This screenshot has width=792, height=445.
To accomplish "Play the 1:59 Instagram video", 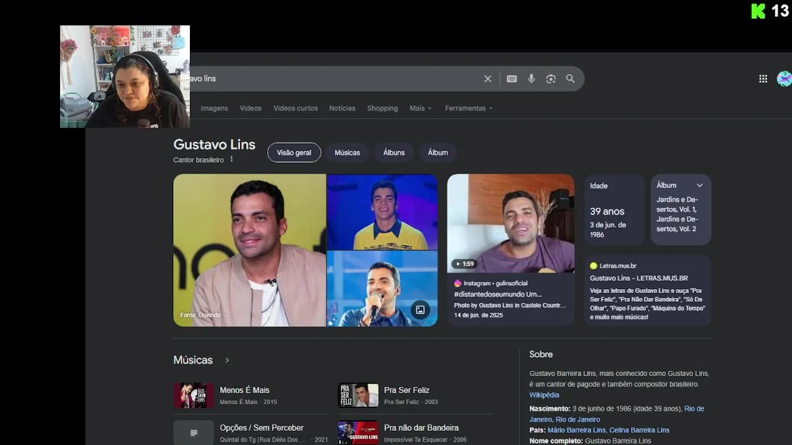I will point(510,223).
